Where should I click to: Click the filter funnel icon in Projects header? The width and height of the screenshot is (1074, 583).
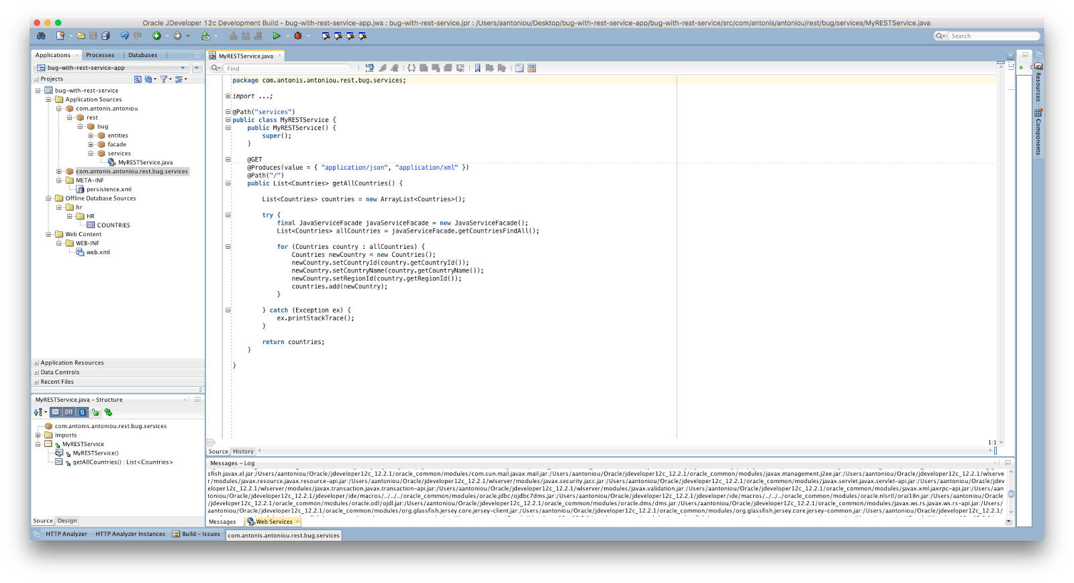(163, 79)
